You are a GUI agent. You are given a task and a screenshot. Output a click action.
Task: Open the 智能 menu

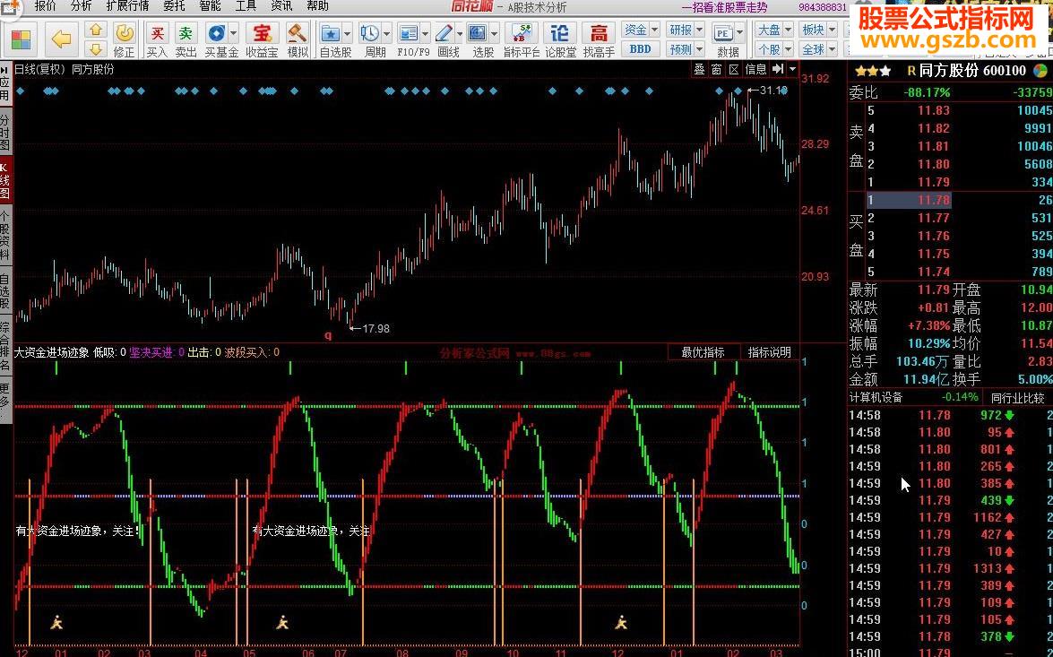point(211,6)
